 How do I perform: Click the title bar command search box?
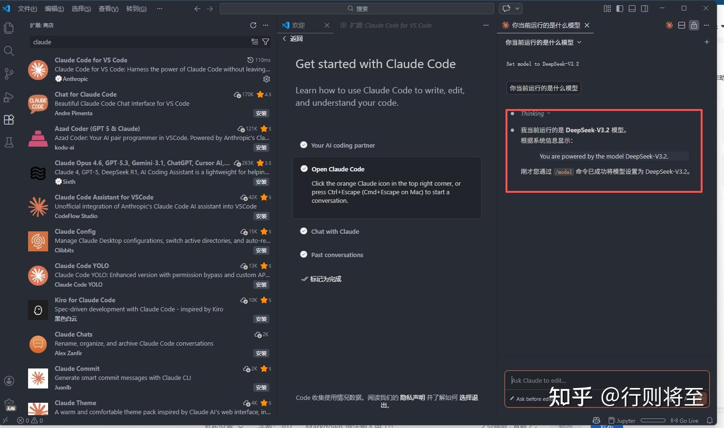[357, 9]
